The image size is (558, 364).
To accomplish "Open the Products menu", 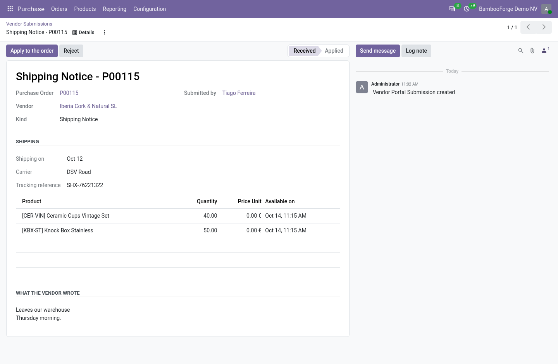I will (85, 9).
